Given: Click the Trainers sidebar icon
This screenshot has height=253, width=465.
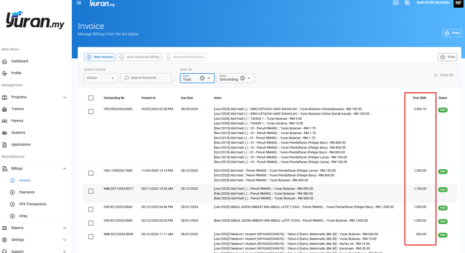Looking at the screenshot, I should (x=5, y=109).
